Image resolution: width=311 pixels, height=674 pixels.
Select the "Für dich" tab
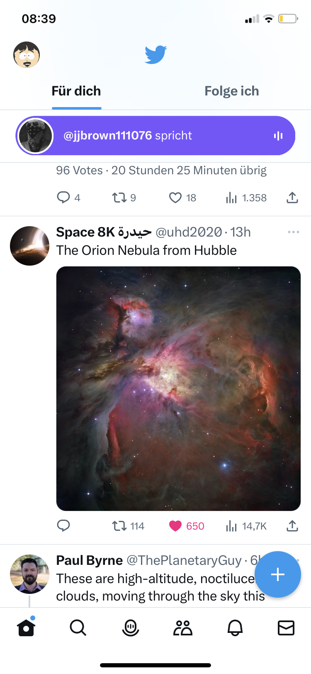coord(76,91)
